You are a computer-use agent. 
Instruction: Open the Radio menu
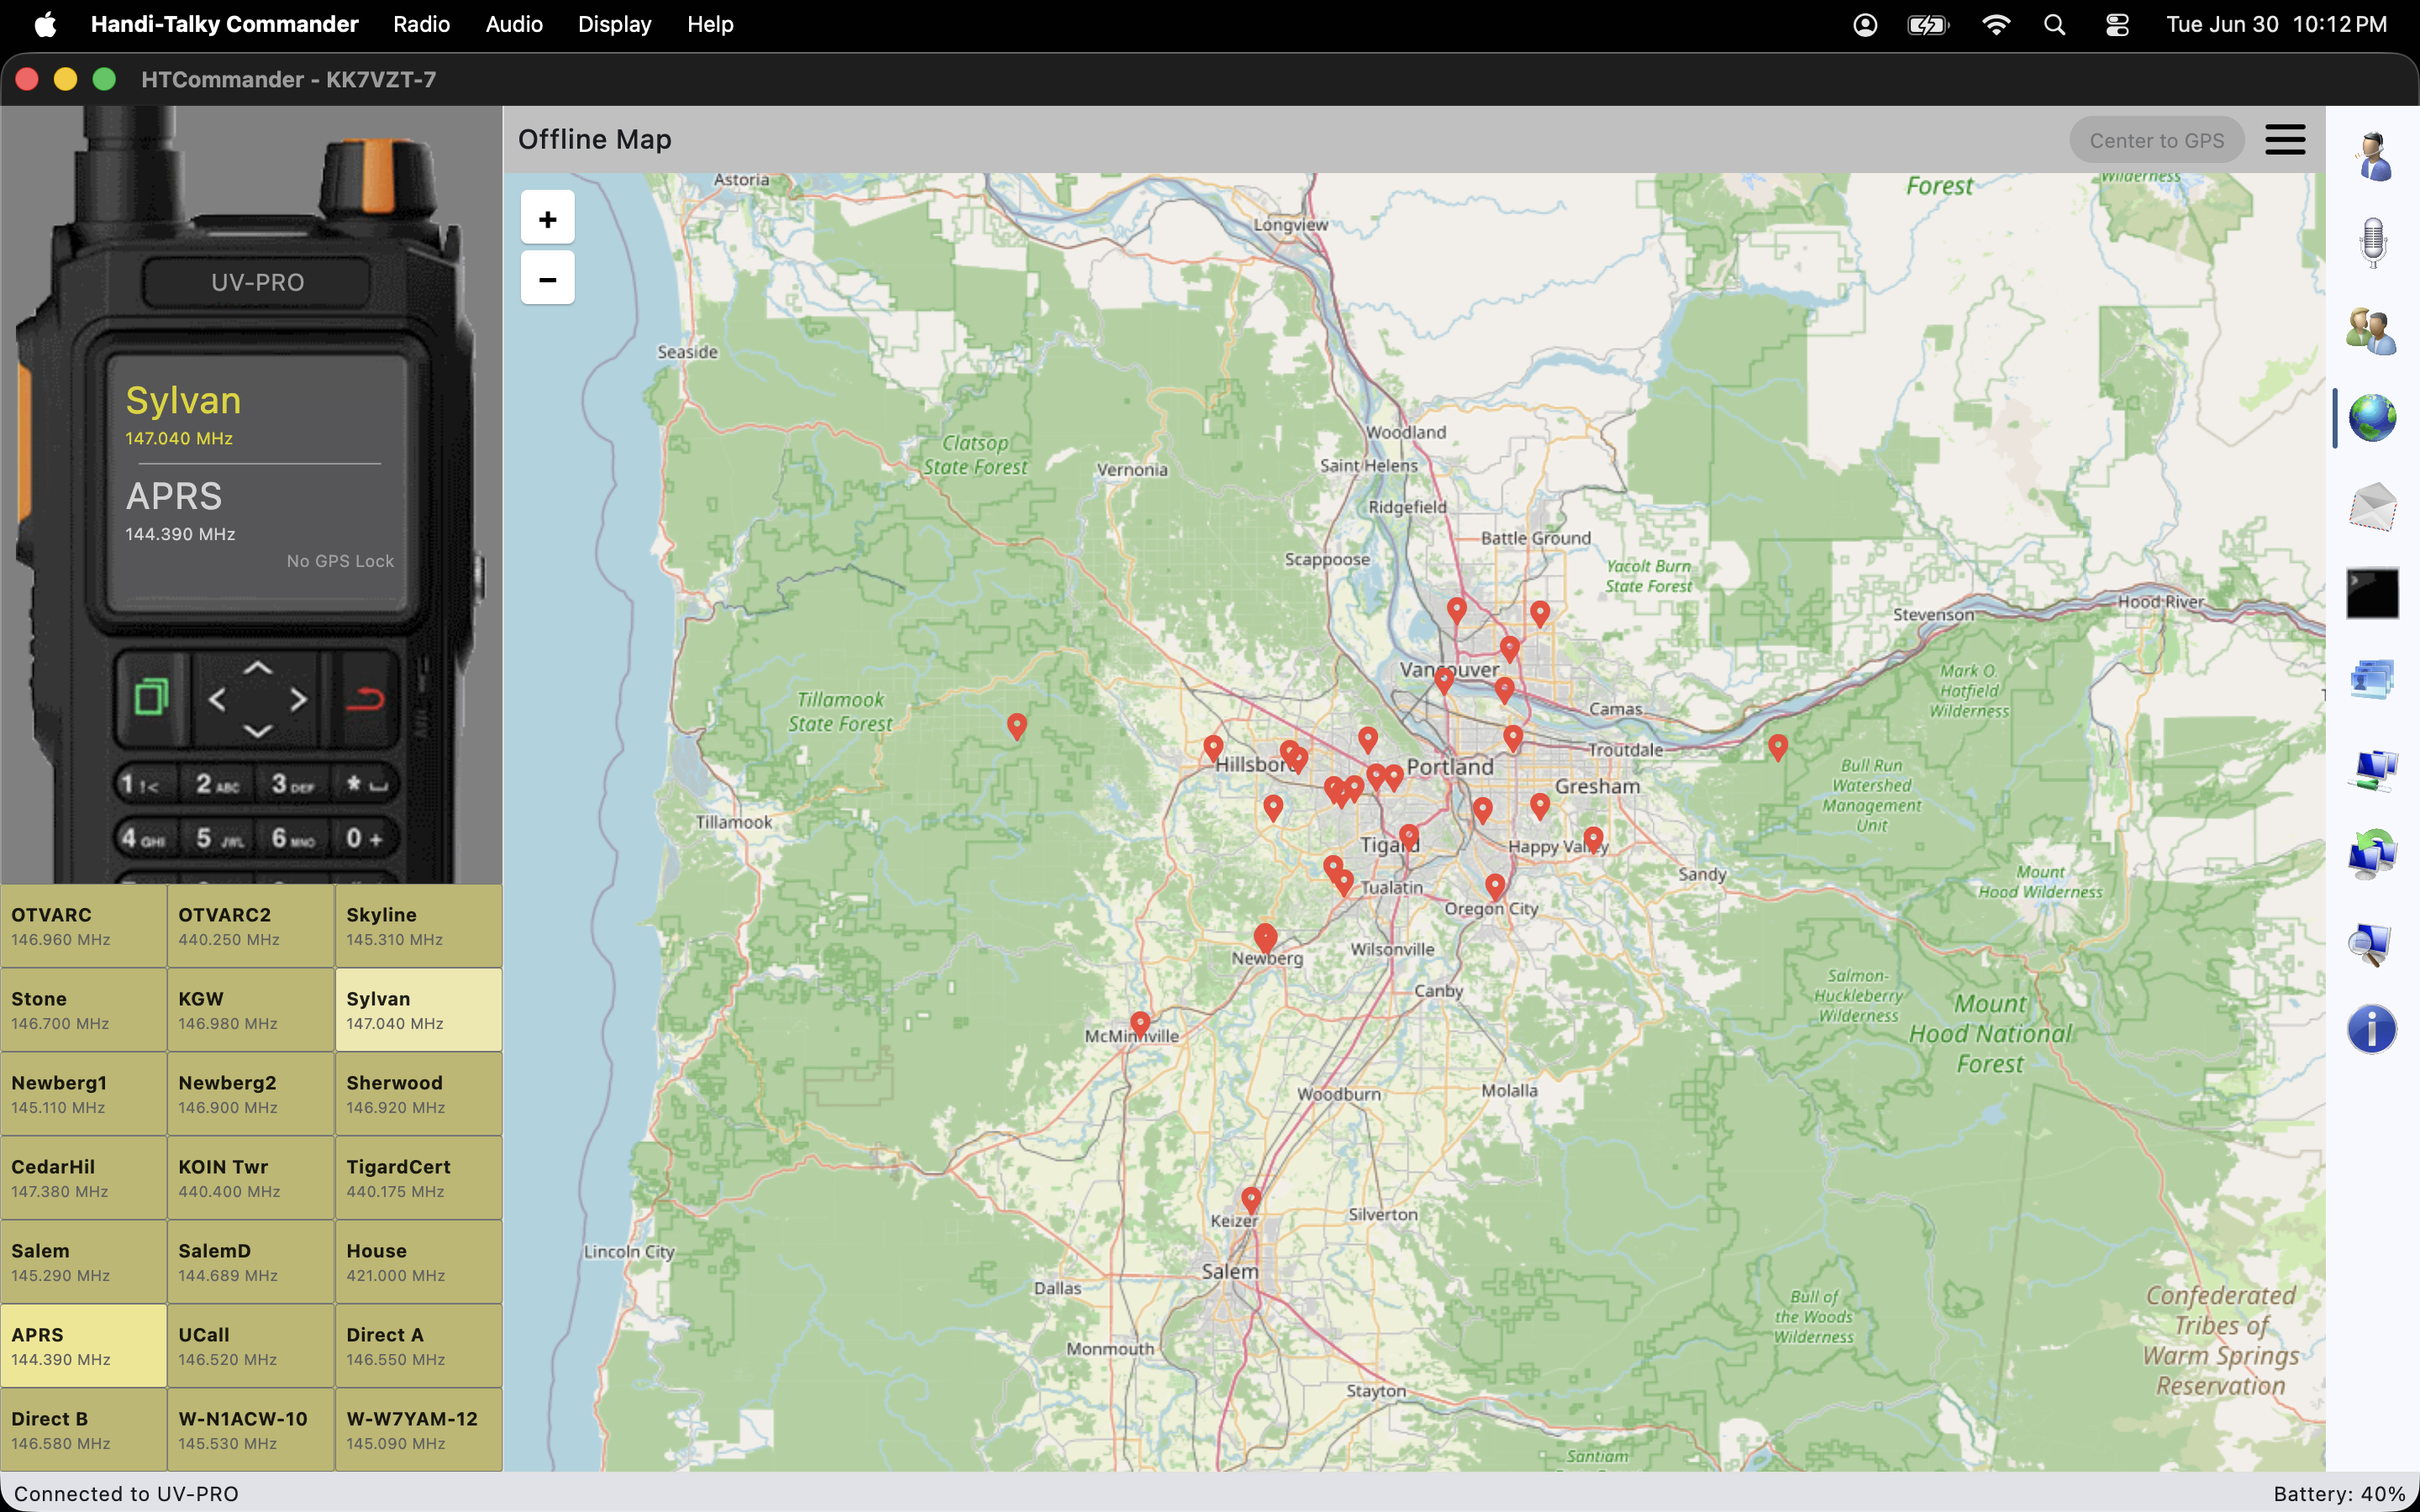[x=421, y=24]
